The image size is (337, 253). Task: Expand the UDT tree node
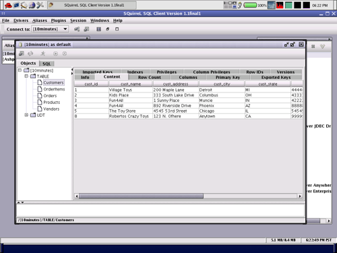[x=26, y=115]
